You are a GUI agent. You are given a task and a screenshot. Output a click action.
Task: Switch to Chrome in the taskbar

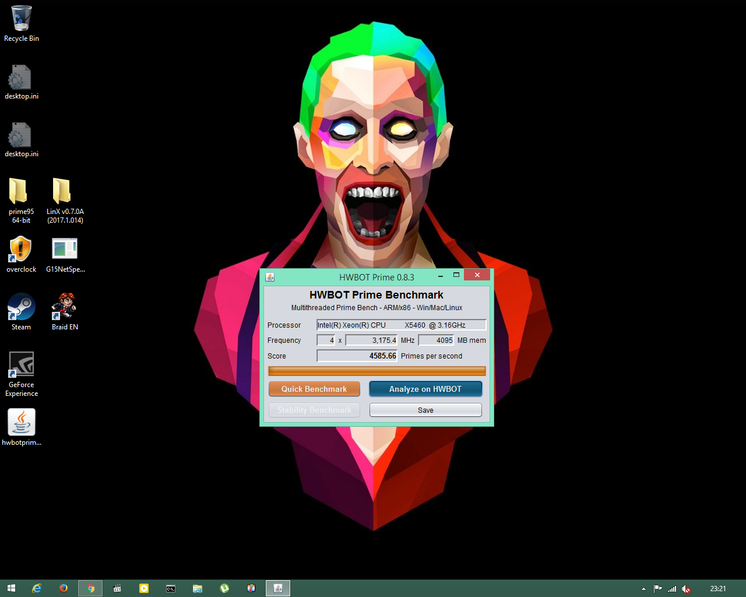pos(90,588)
